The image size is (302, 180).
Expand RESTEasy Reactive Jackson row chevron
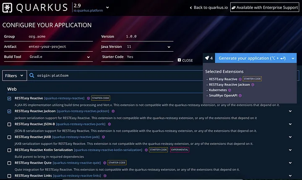(x=290, y=111)
